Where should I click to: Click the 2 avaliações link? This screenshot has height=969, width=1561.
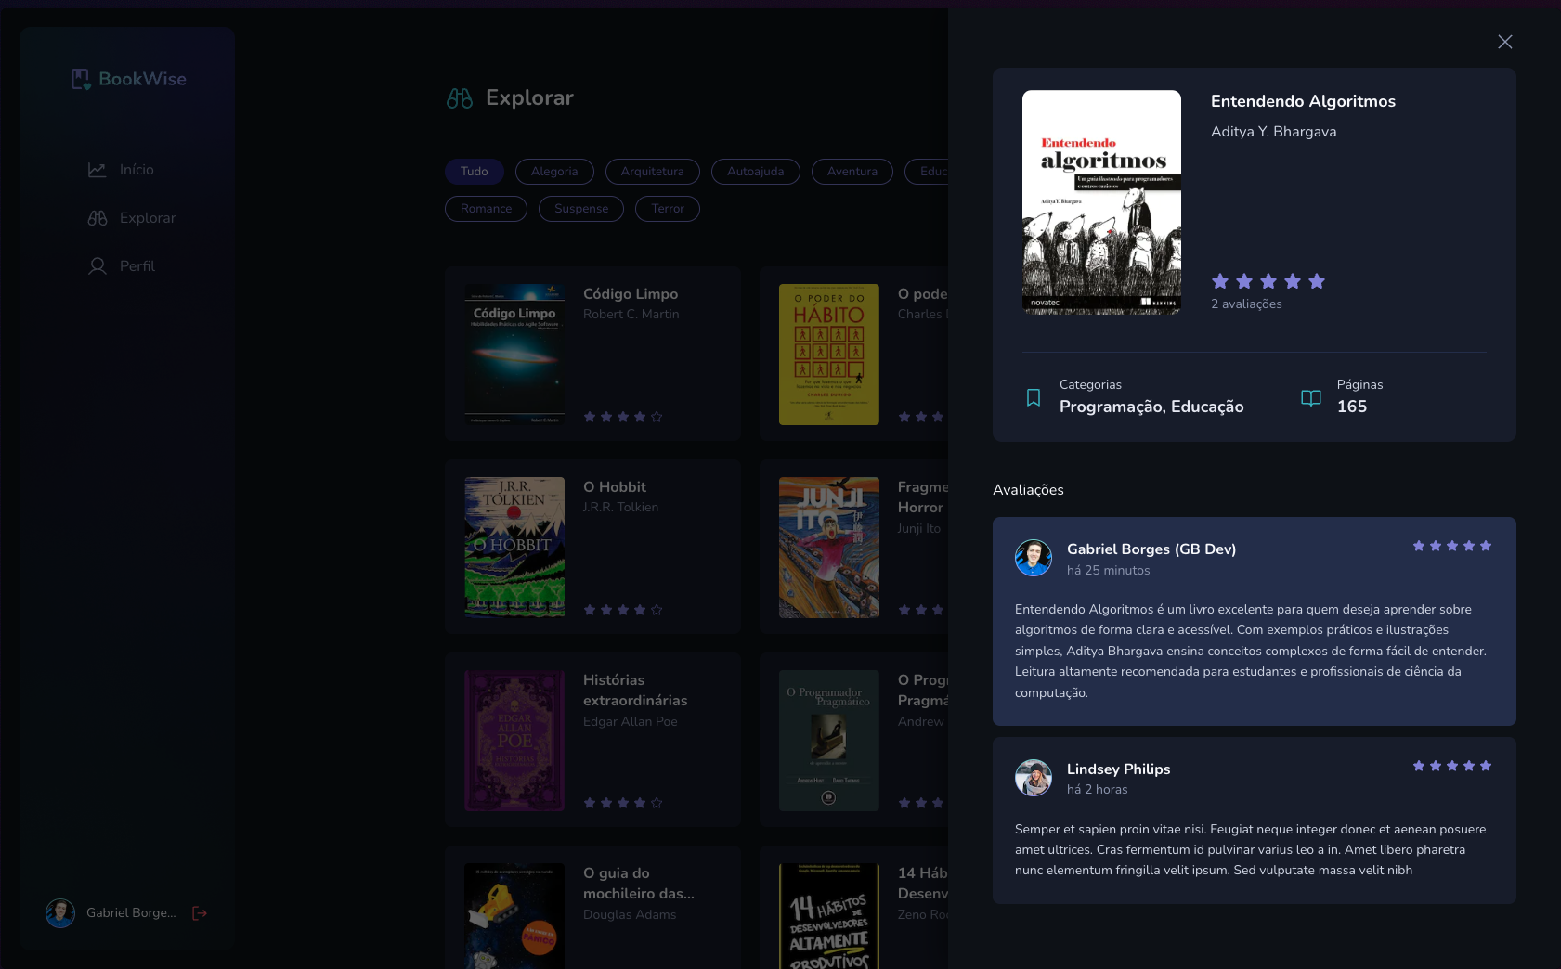pos(1246,304)
